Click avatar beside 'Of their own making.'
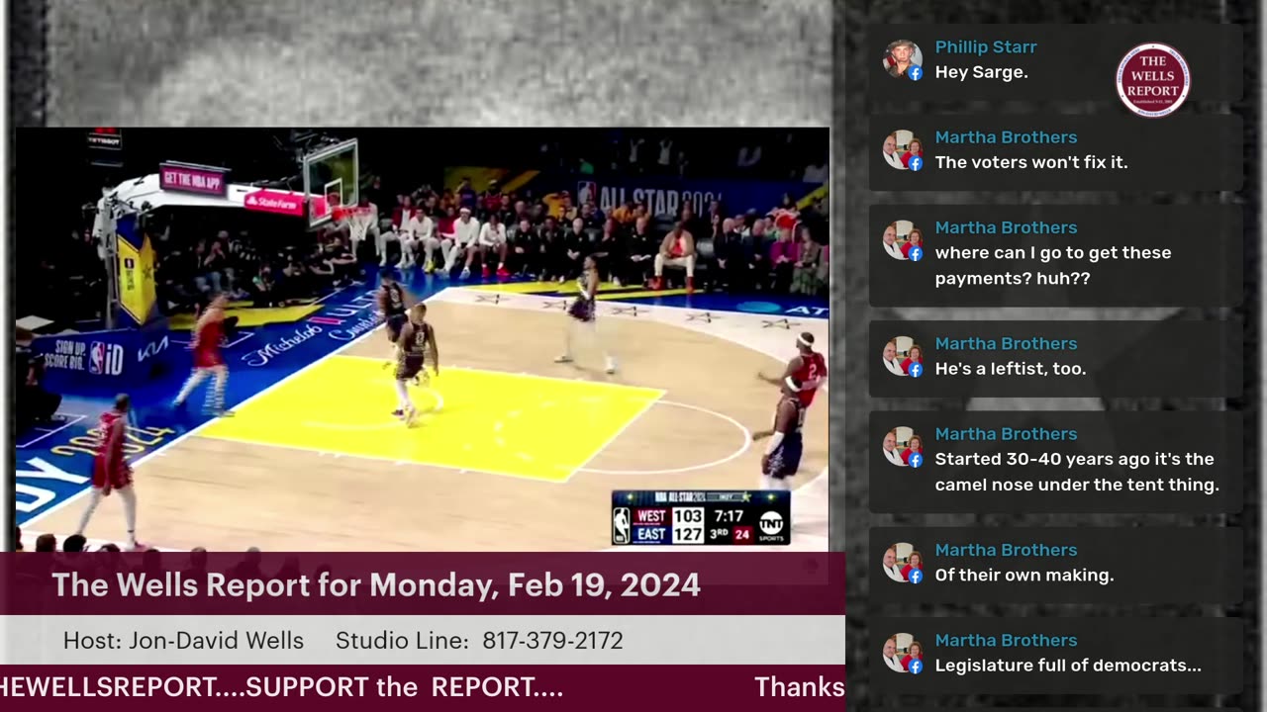Screen dimensions: 1267x712 pos(903,562)
